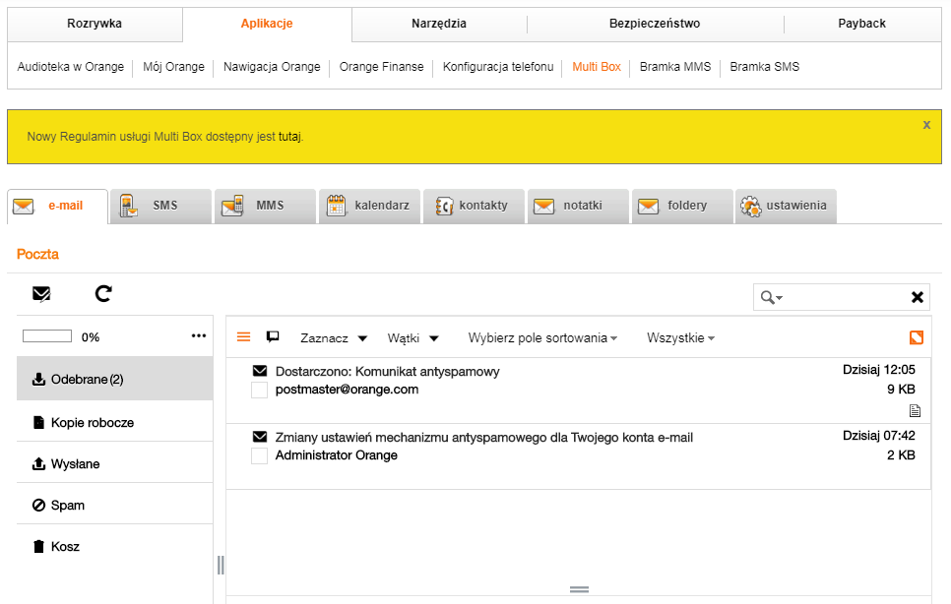Expand the Zaznacz selection dropdown
This screenshot has width=951, height=604.
[x=334, y=338]
